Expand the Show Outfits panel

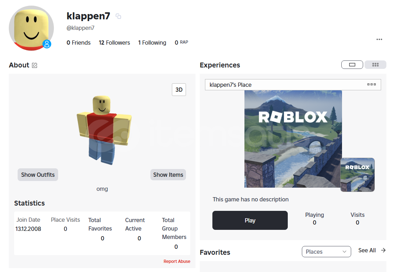click(x=38, y=175)
